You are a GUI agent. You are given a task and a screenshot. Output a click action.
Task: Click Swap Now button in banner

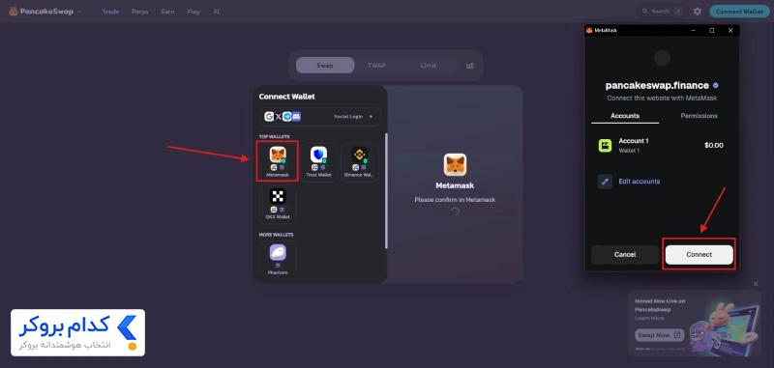coord(660,335)
